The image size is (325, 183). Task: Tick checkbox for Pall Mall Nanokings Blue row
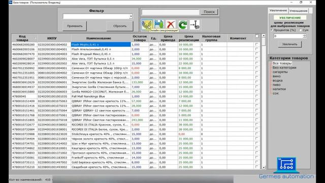tap(256, 96)
